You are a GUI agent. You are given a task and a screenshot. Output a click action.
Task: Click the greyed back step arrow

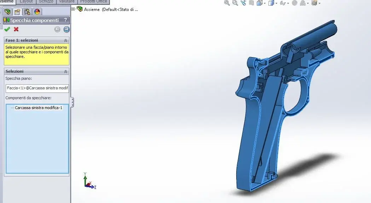tap(57, 29)
